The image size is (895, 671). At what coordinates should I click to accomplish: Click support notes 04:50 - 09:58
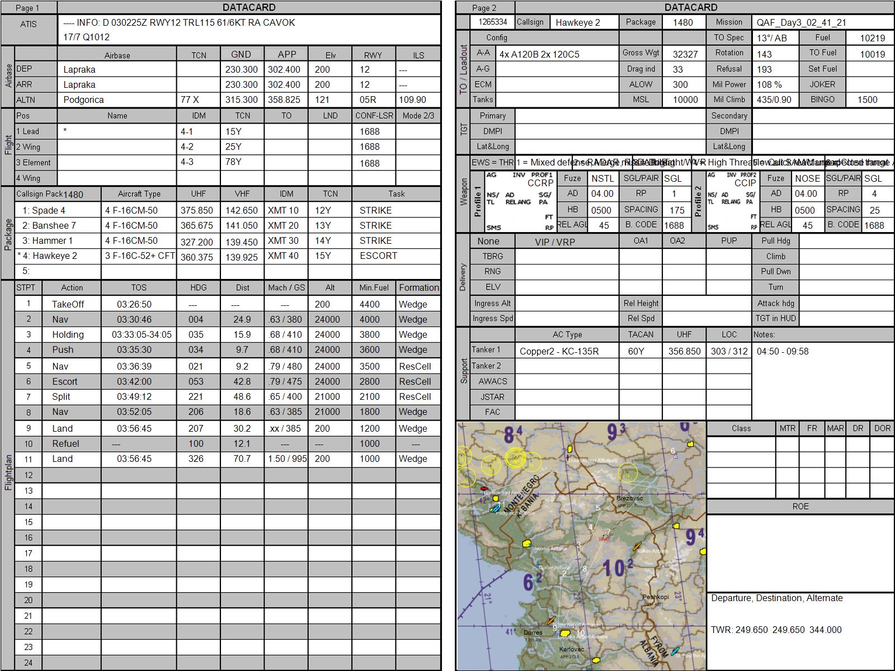click(783, 351)
